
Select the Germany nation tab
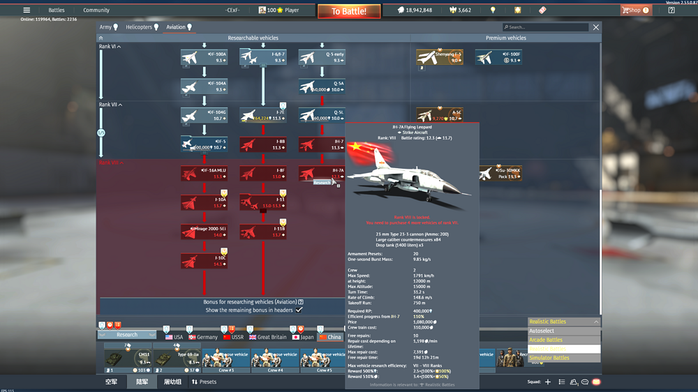(x=202, y=337)
